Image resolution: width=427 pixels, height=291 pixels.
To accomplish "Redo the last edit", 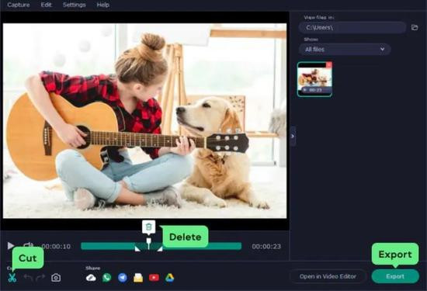I will coord(40,278).
